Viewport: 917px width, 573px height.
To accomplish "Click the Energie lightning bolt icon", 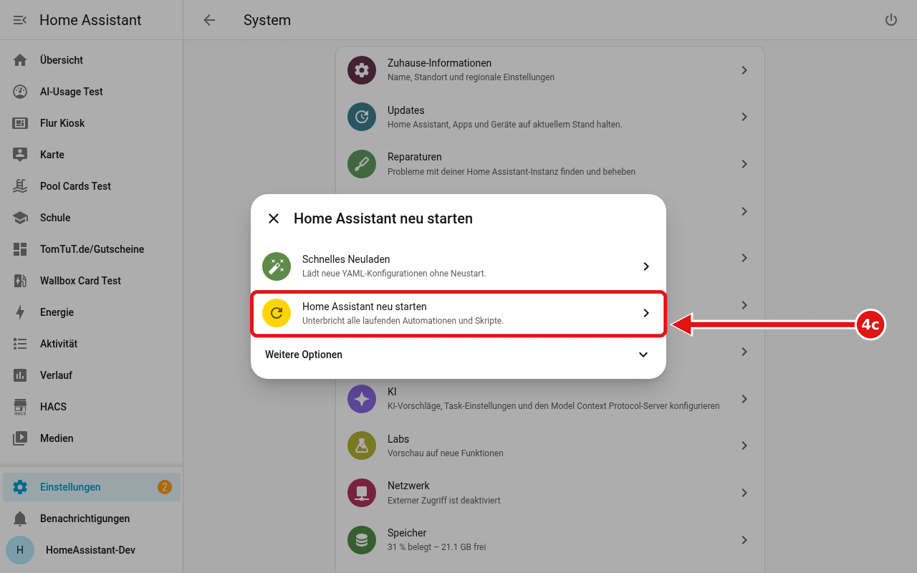I will 20,312.
